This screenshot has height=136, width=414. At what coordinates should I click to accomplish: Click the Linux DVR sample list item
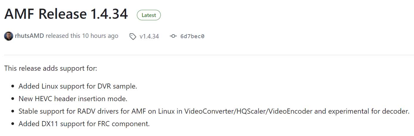[x=78, y=86]
